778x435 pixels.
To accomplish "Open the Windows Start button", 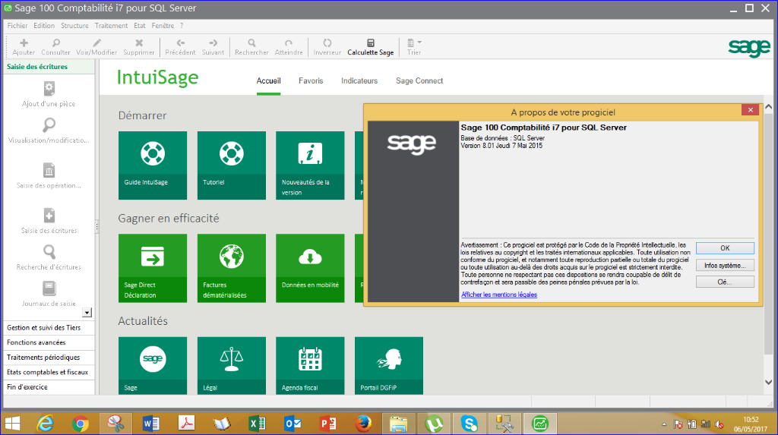I will pyautogui.click(x=12, y=424).
